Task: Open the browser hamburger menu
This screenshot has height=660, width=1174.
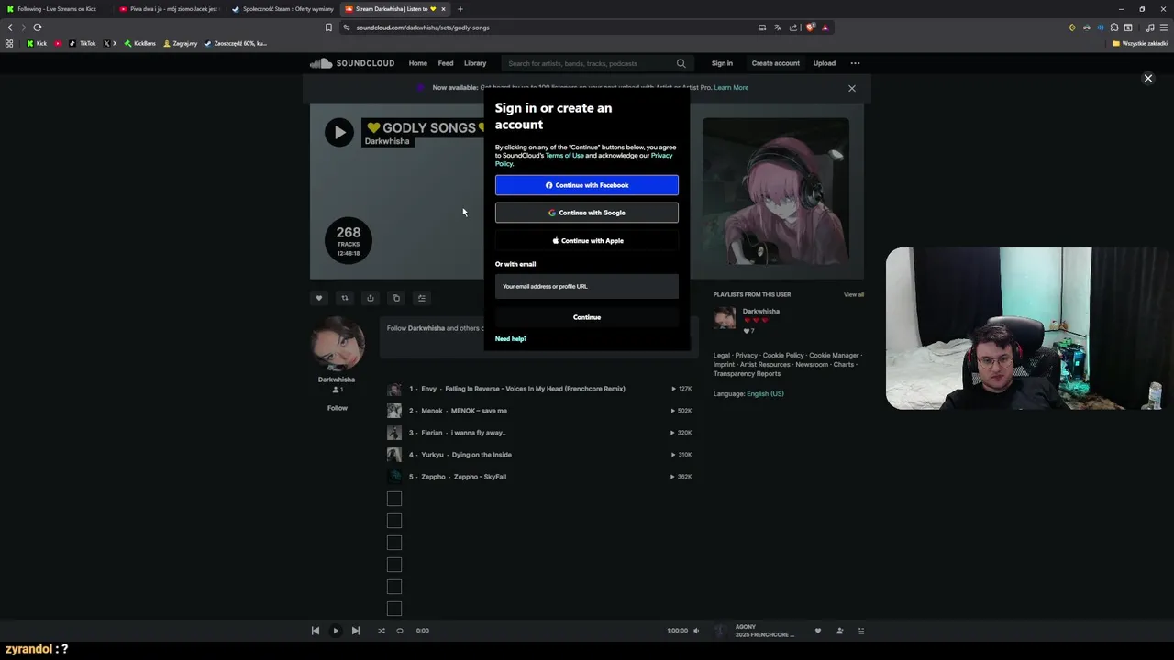Action: 1164,27
